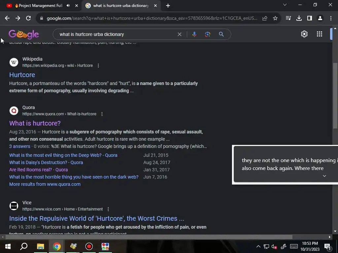This screenshot has width=338, height=253.
Task: Open 'most evil thing on the Deep Web' link
Action: click(x=63, y=155)
